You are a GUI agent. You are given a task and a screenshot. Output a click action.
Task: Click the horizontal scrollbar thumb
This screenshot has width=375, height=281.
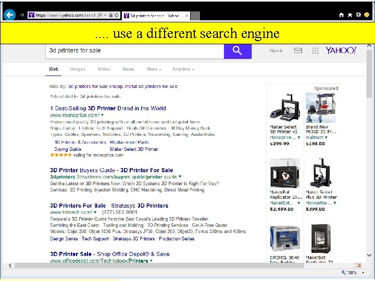[x=159, y=265]
